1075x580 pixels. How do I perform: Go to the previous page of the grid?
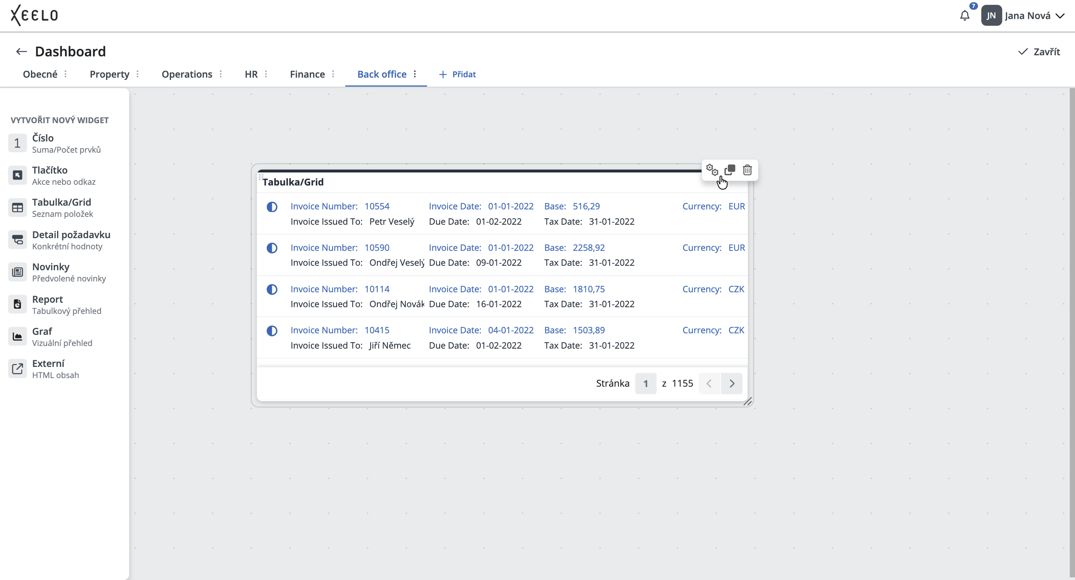coord(709,383)
